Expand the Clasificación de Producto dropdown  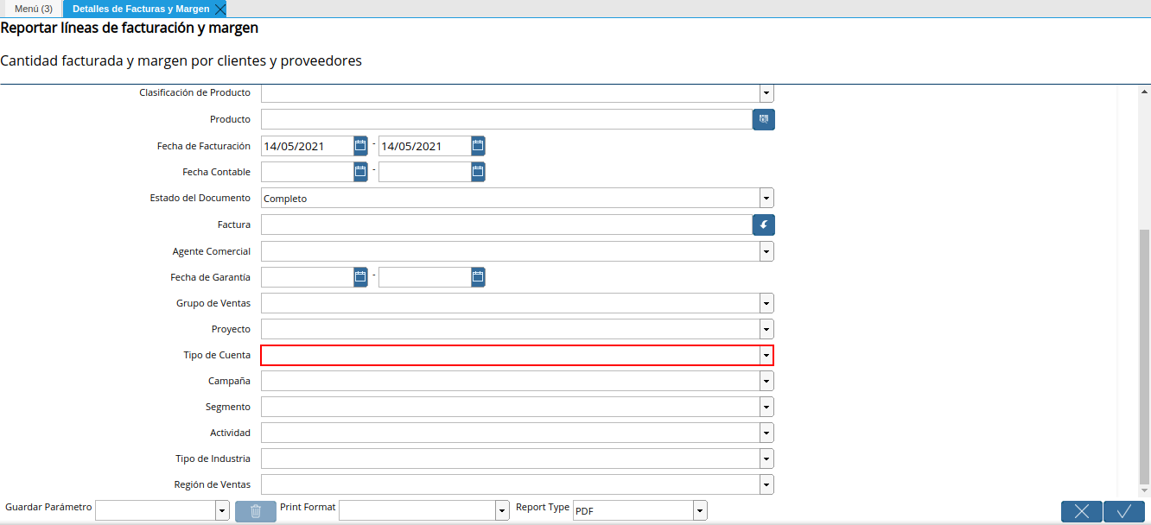766,92
